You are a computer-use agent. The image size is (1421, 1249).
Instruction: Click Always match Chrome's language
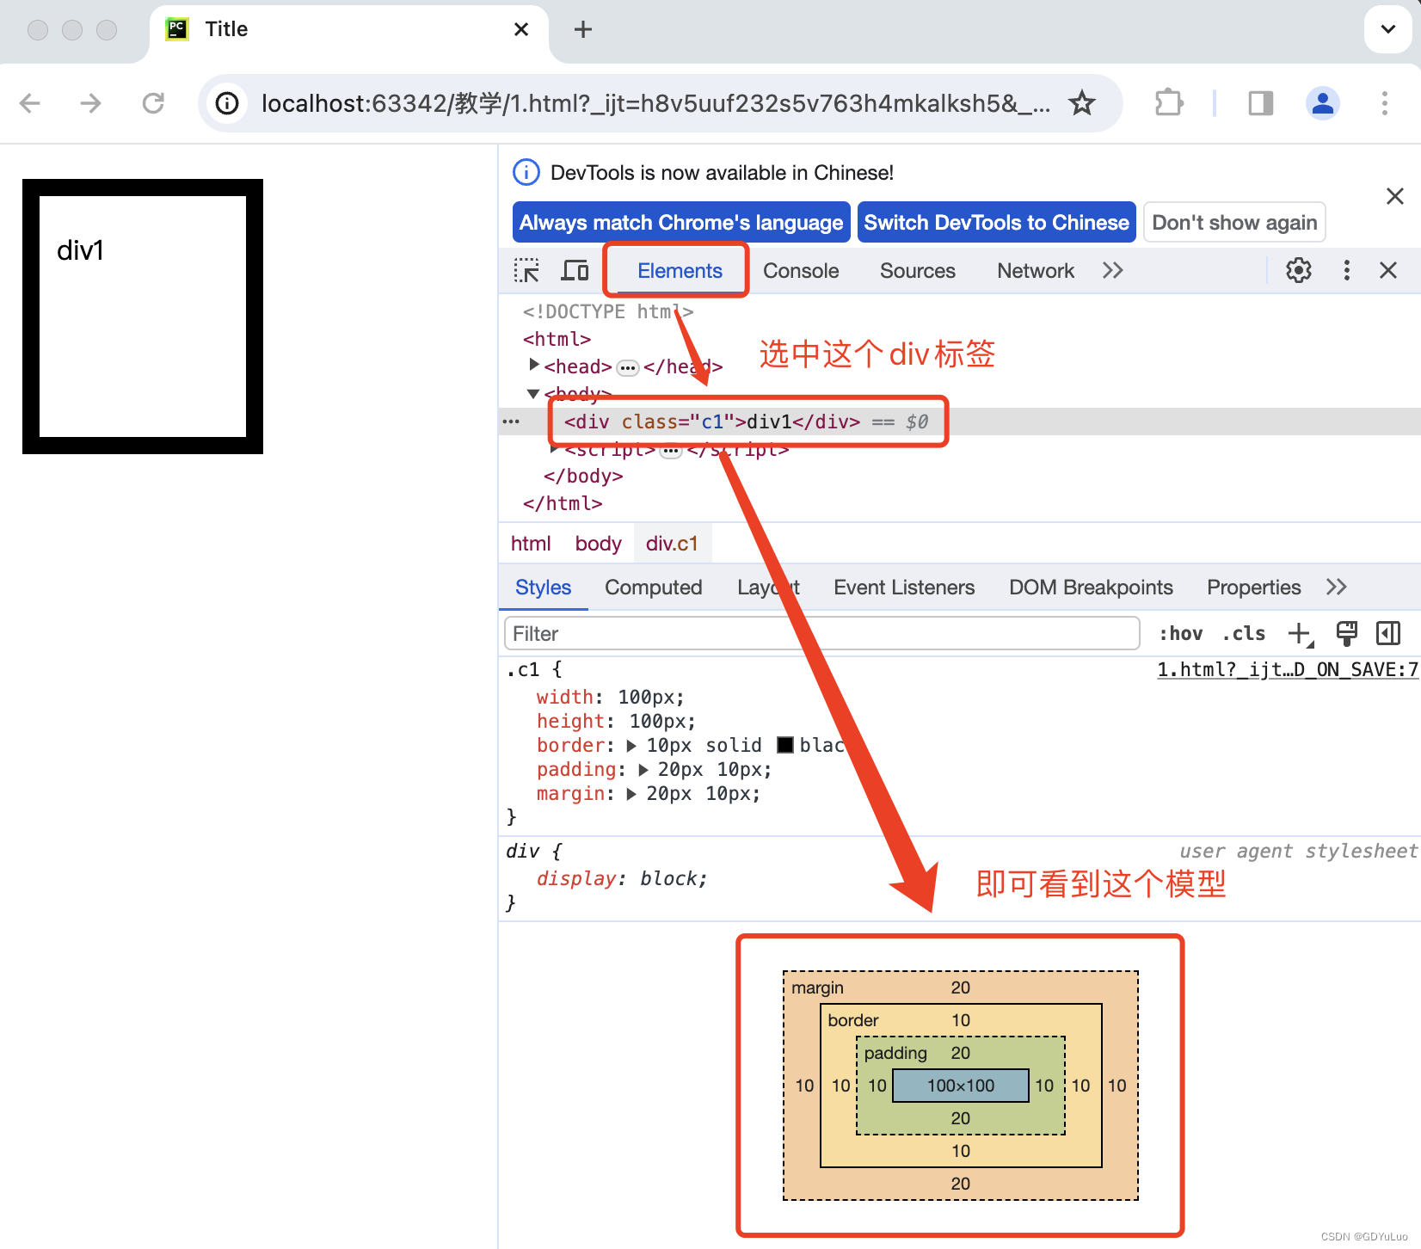tap(681, 223)
